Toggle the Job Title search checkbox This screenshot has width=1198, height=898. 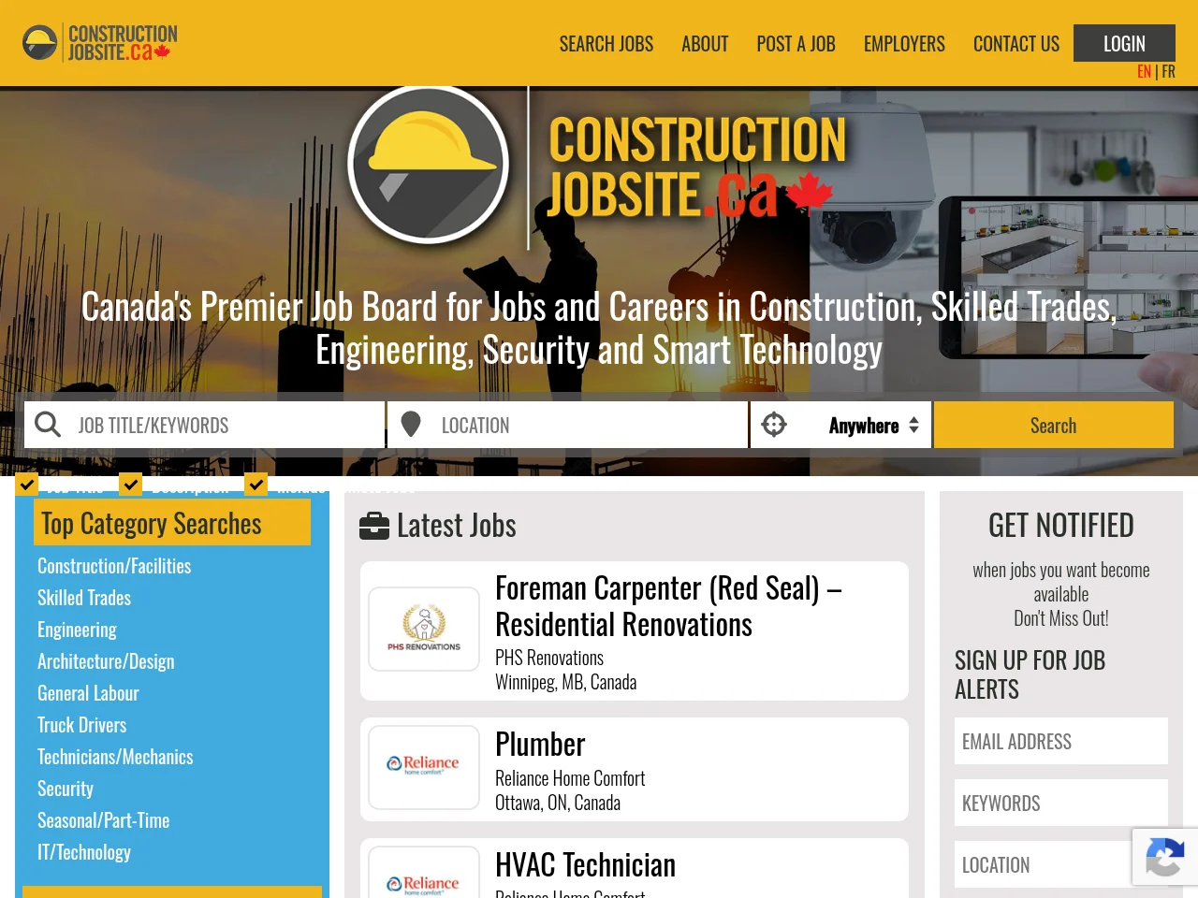tap(26, 484)
